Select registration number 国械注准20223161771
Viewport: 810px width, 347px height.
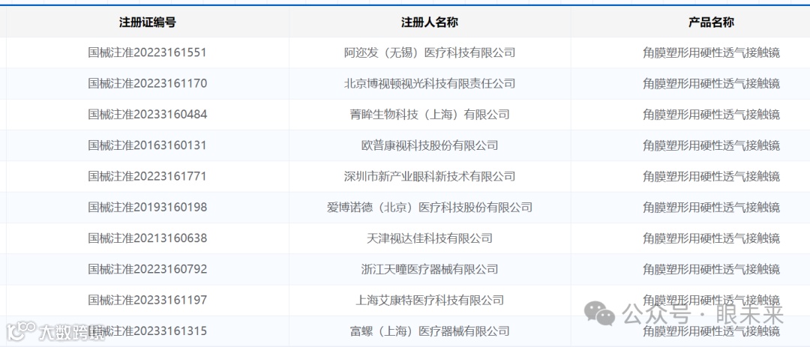(x=147, y=177)
